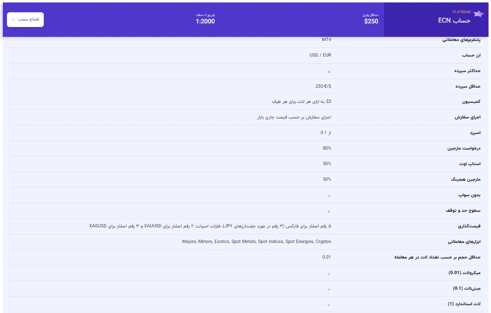Click the checkmark for میکرولات (0.01)

(328, 273)
